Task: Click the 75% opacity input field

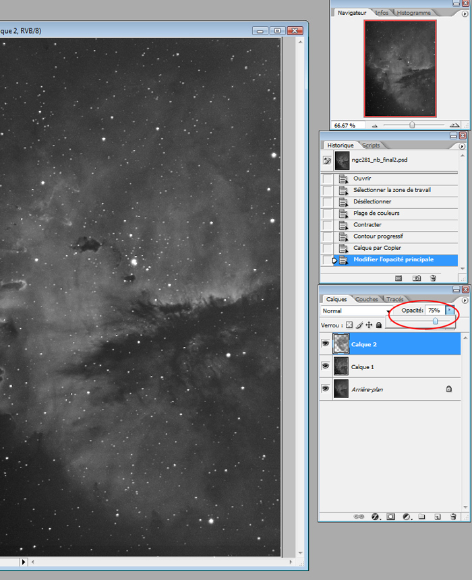Action: click(x=435, y=311)
